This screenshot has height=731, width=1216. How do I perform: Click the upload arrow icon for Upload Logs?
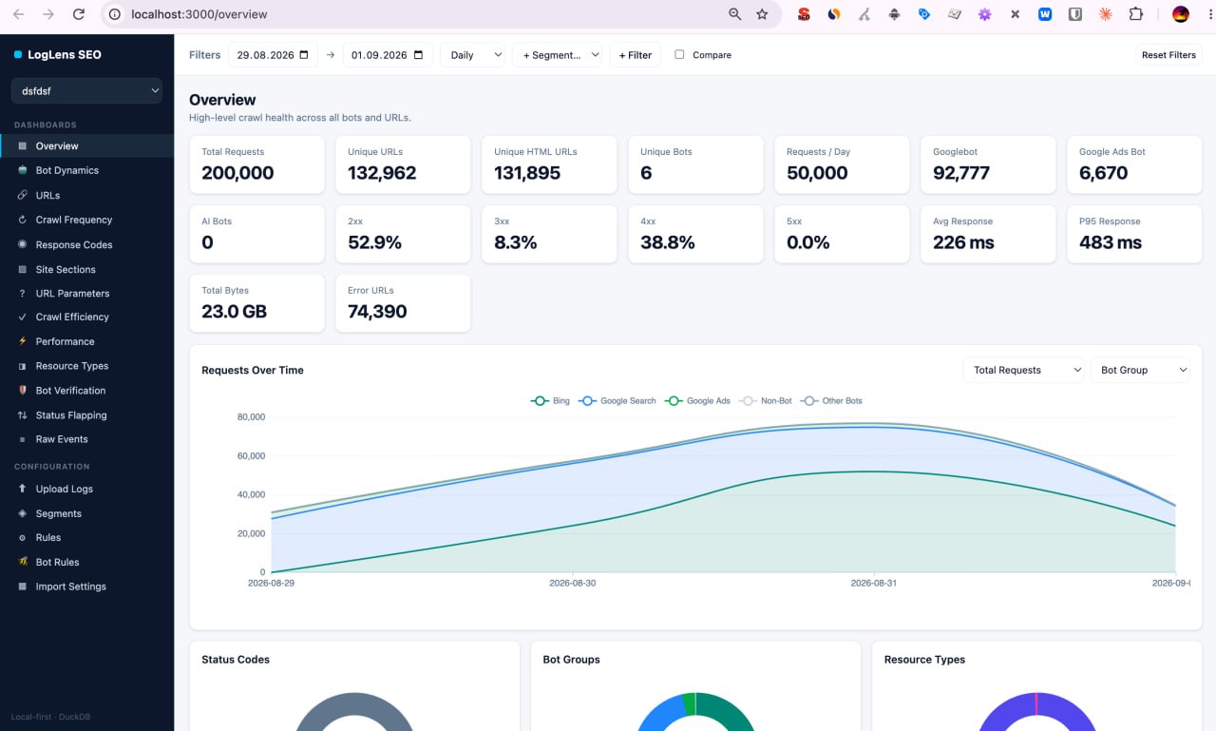[23, 489]
